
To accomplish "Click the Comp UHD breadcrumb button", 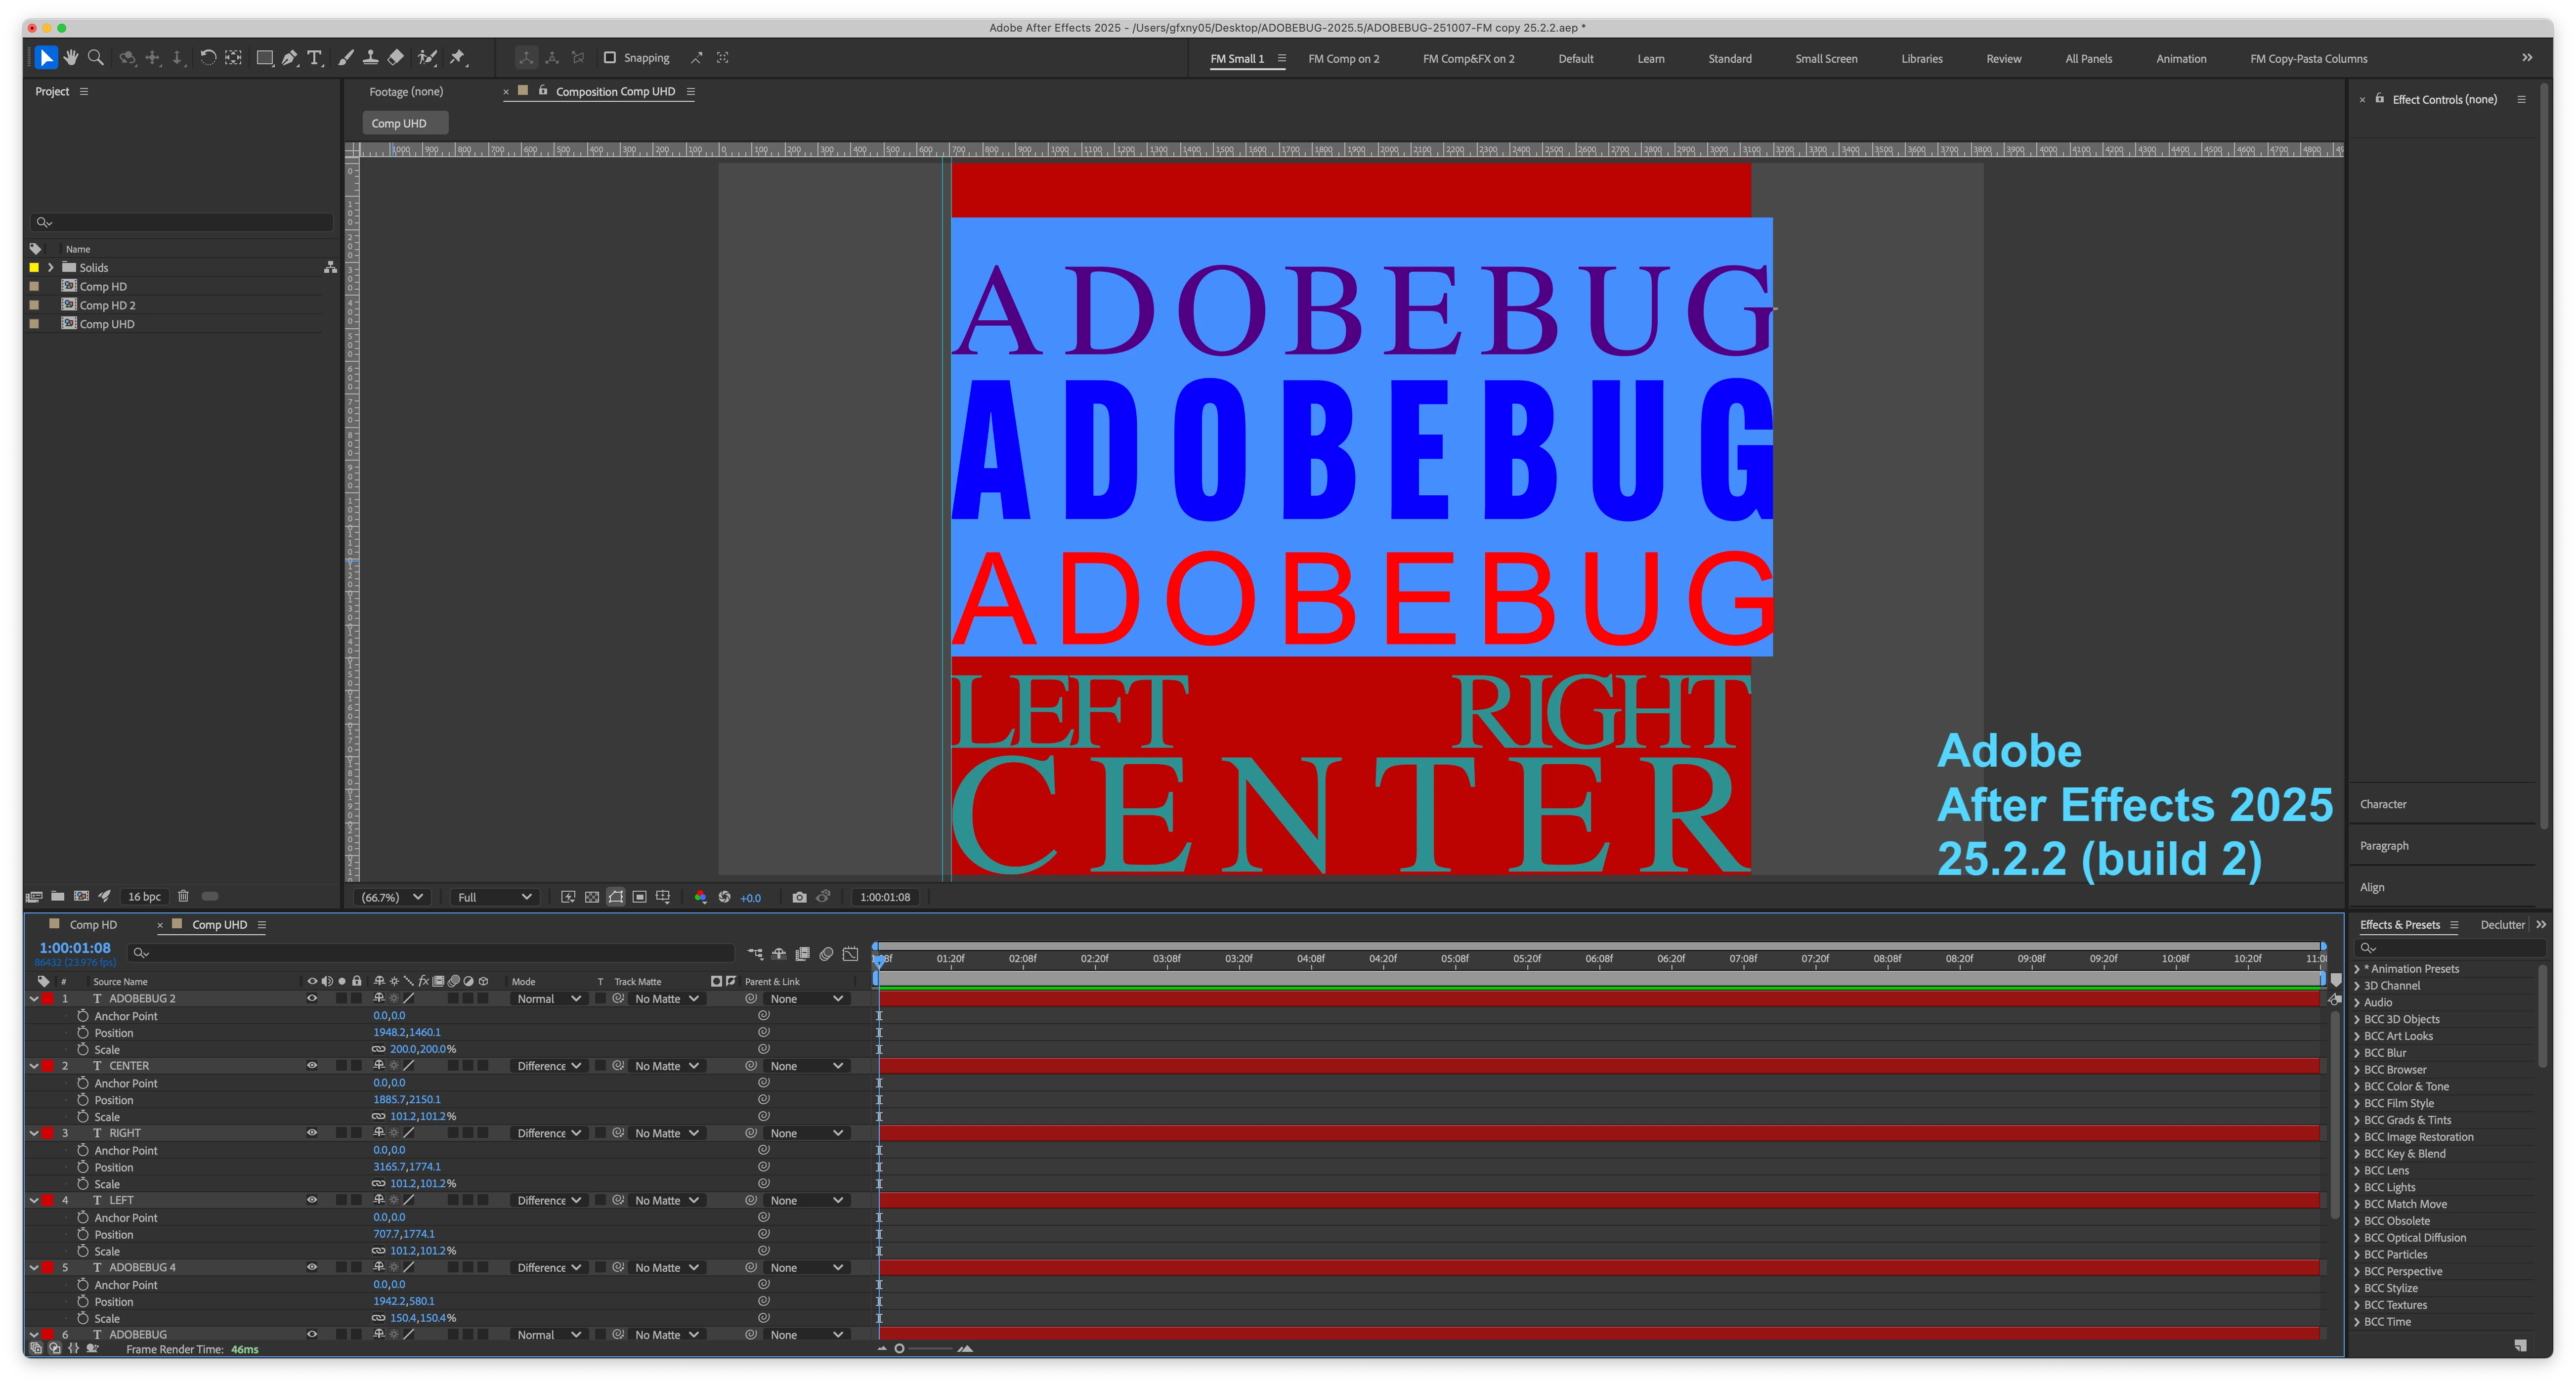I will pyautogui.click(x=400, y=123).
